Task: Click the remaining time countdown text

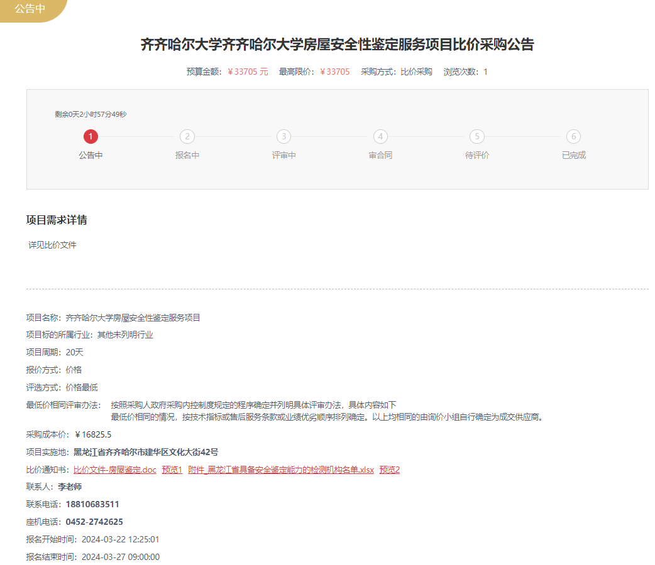Action: [x=91, y=114]
